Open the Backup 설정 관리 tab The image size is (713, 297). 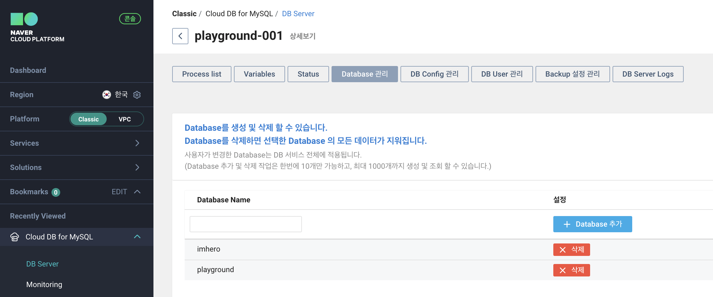(x=573, y=74)
